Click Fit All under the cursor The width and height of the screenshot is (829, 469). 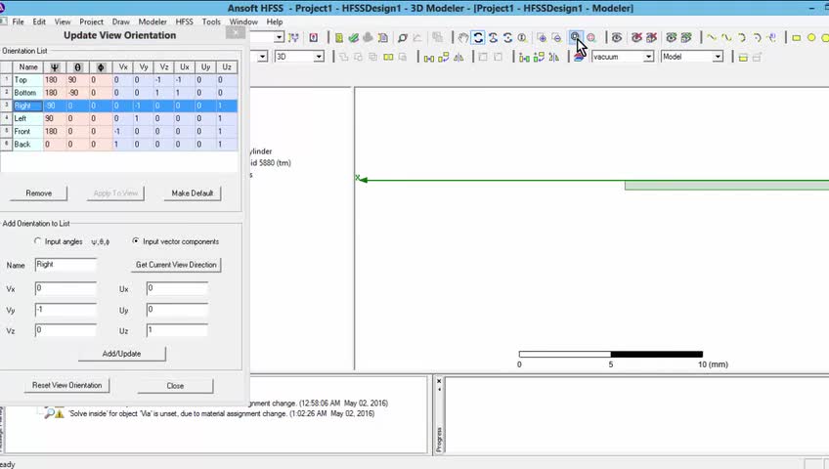coord(575,37)
